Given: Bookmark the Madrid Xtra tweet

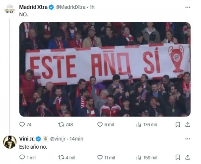Looking at the screenshot, I should tap(178, 125).
